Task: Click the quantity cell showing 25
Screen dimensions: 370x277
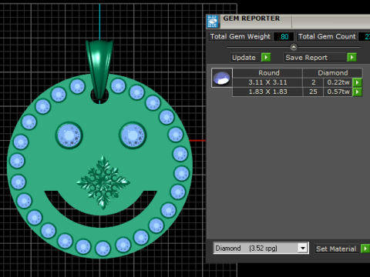Action: tap(313, 92)
